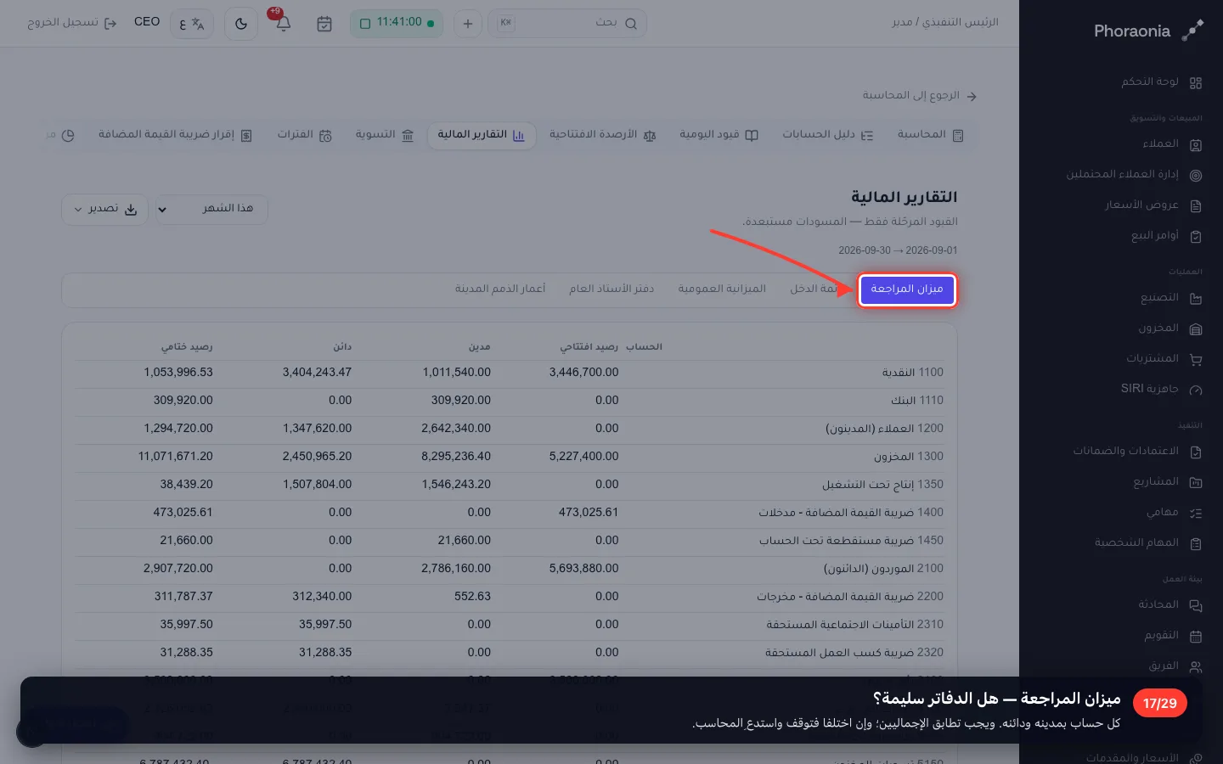Open الأرصدة الافتتاحية tab
1223x764 pixels.
coord(602,135)
